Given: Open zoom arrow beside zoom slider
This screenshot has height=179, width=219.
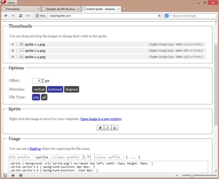Looking at the screenshot, I should point(177,175).
